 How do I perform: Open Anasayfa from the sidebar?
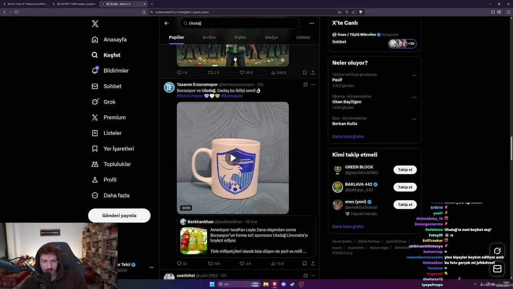(109, 39)
